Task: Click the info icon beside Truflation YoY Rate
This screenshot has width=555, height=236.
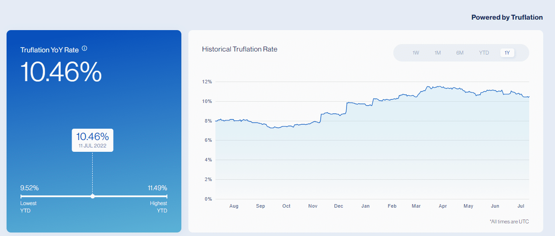Action: tap(84, 48)
